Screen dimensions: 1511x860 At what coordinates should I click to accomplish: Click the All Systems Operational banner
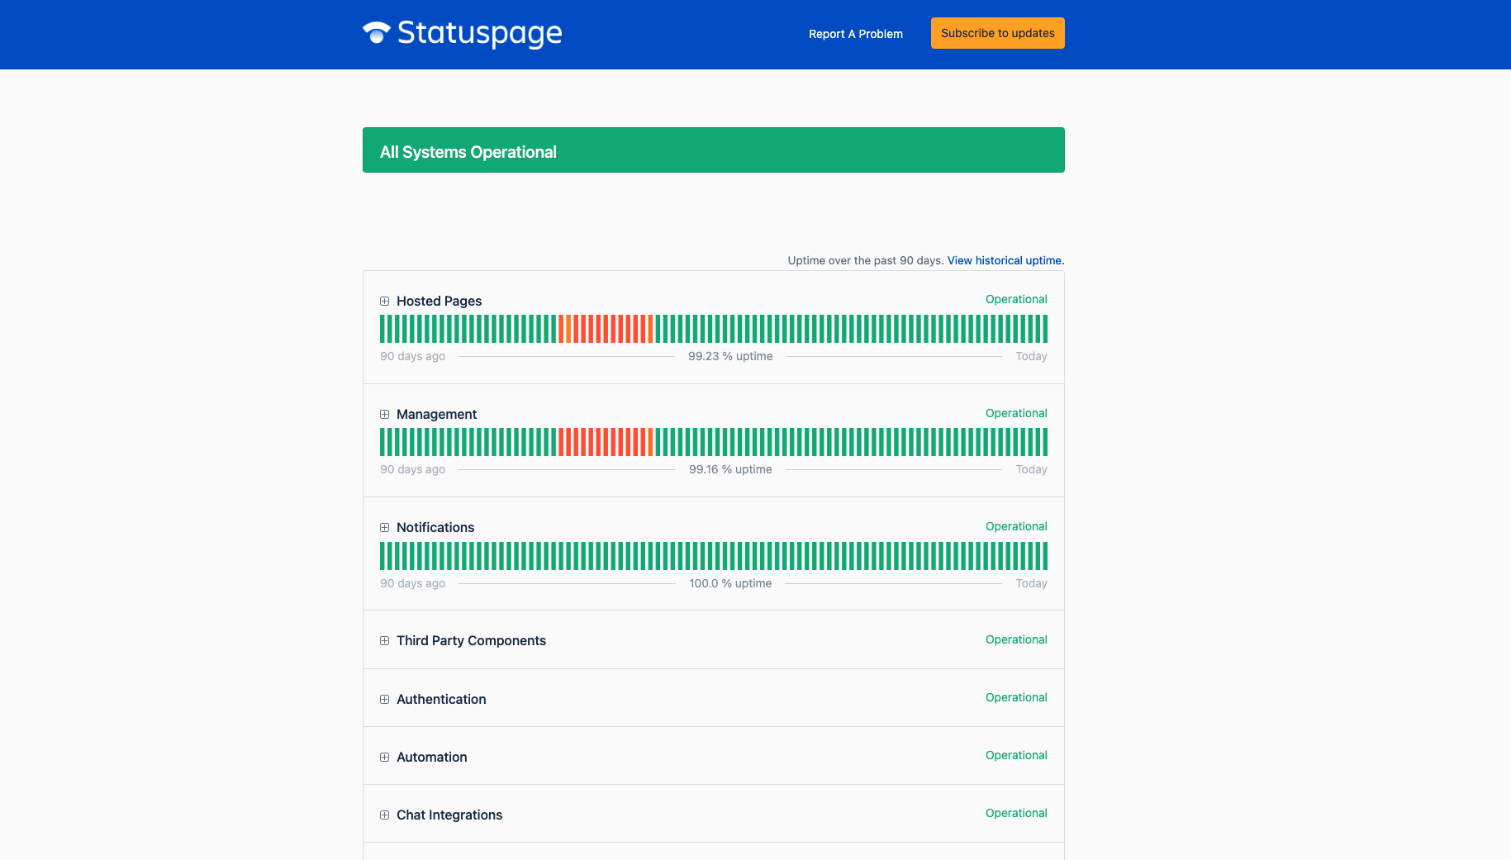tap(713, 150)
